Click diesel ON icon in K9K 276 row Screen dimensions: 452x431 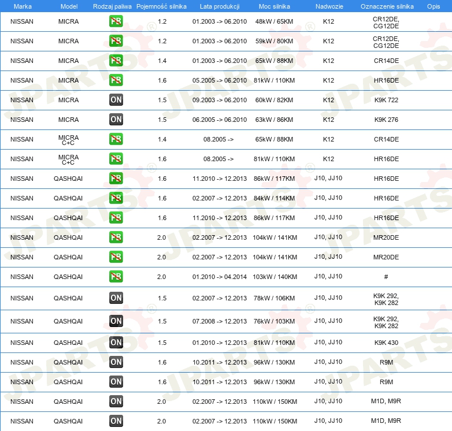116,119
